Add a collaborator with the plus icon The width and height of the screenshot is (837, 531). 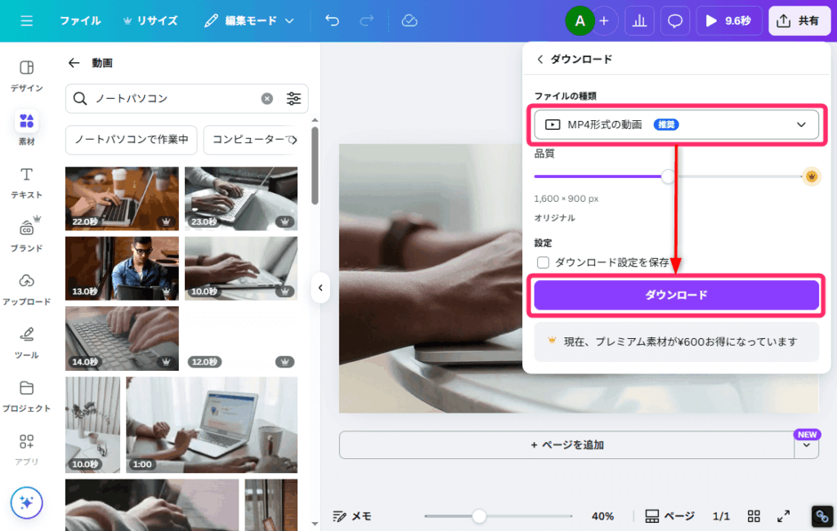pyautogui.click(x=604, y=20)
